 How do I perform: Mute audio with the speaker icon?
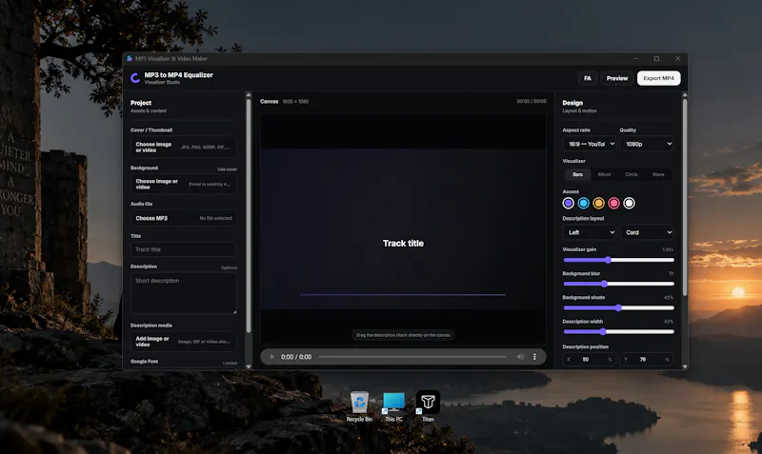(x=520, y=357)
